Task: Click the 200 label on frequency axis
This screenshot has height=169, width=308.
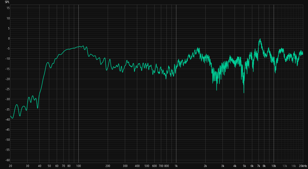Action: (108, 166)
